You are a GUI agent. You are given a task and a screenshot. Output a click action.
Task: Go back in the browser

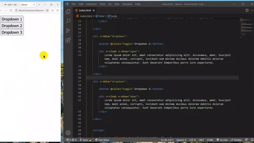coord(1,10)
